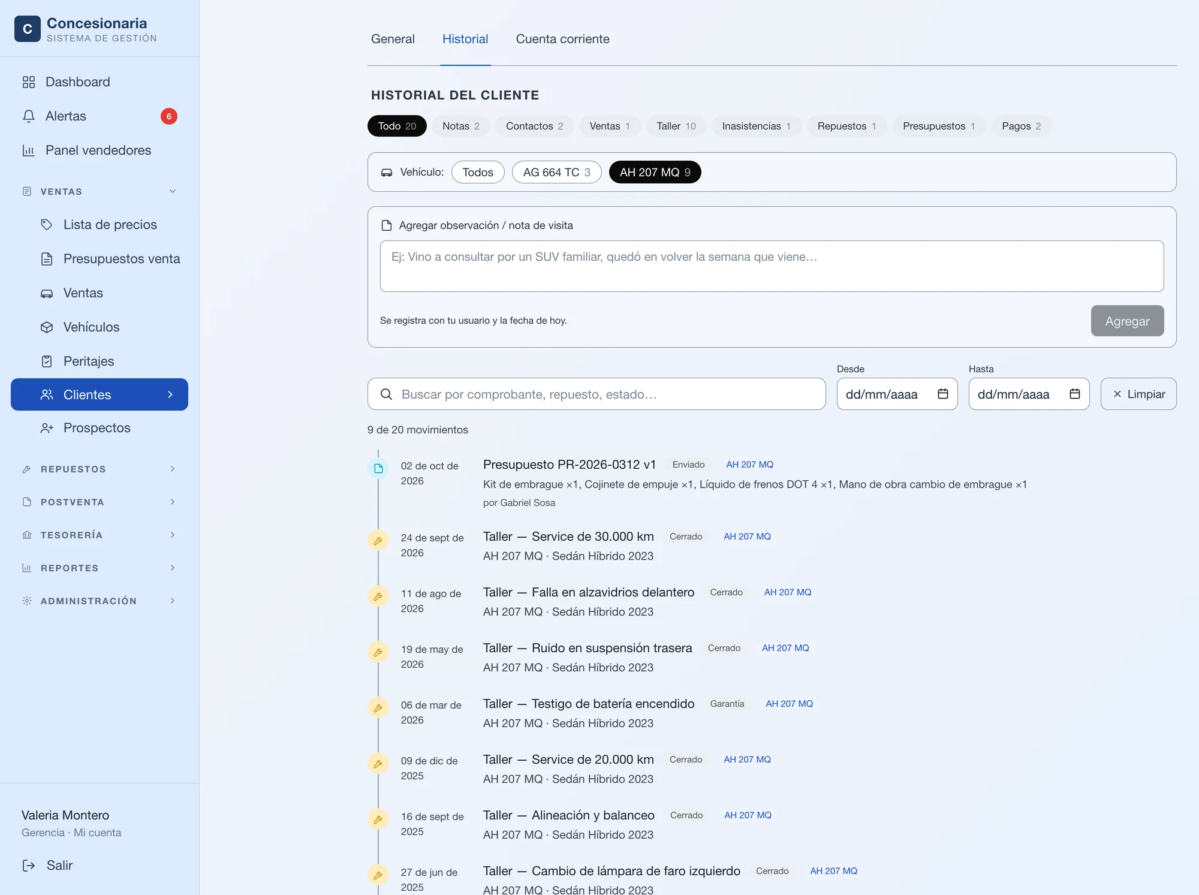Image resolution: width=1199 pixels, height=895 pixels.
Task: Click the Desde calendar icon
Action: [x=943, y=394]
